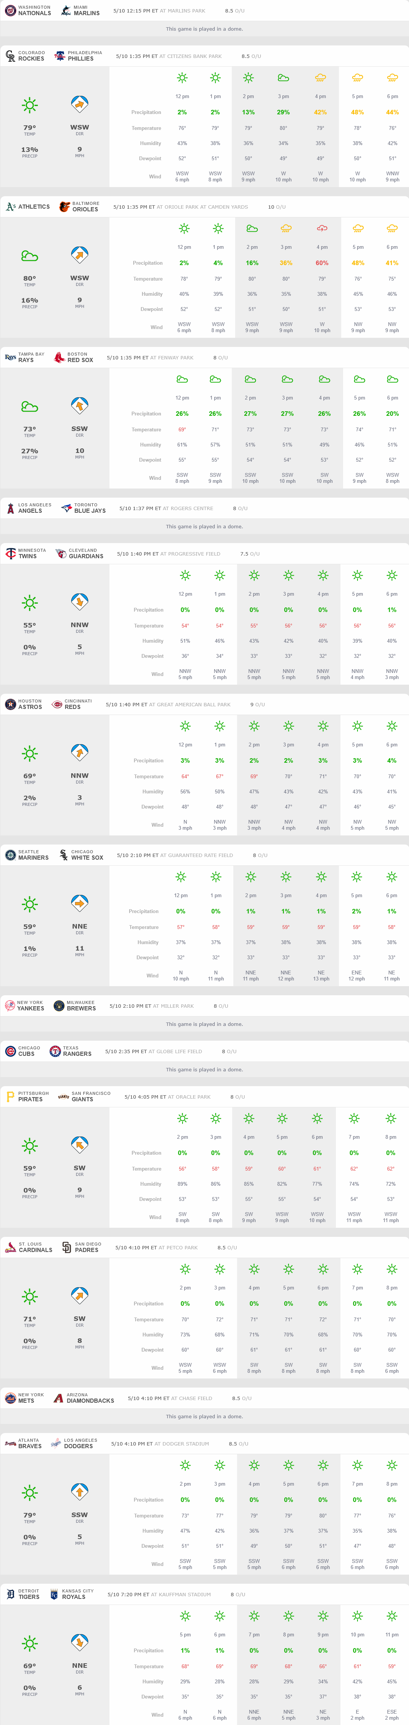Click the Washington Nationals team logo
The width and height of the screenshot is (409, 1725).
pos(10,11)
